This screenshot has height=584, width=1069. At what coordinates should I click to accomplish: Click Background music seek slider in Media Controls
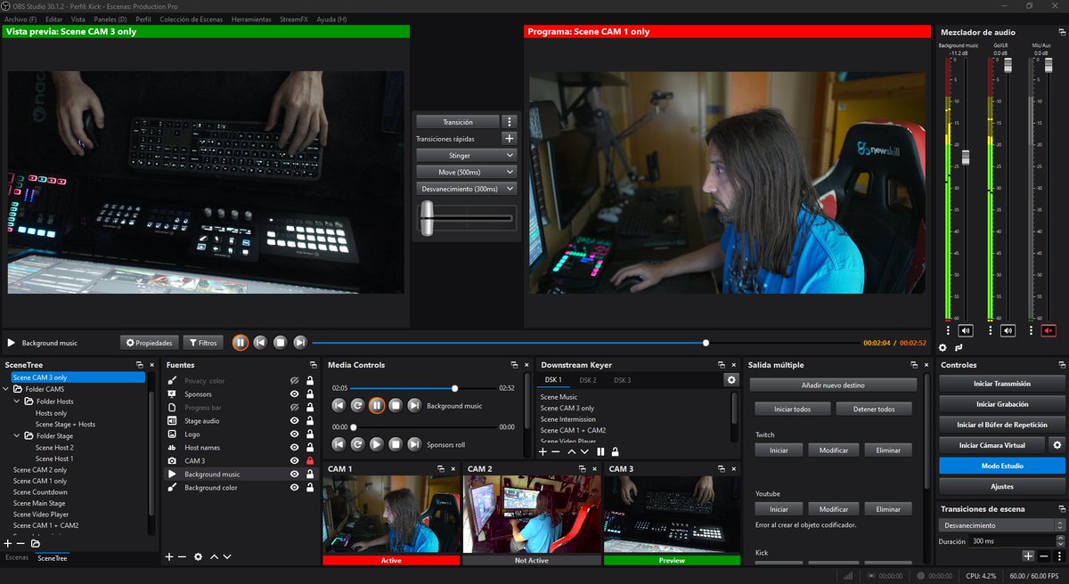point(455,388)
